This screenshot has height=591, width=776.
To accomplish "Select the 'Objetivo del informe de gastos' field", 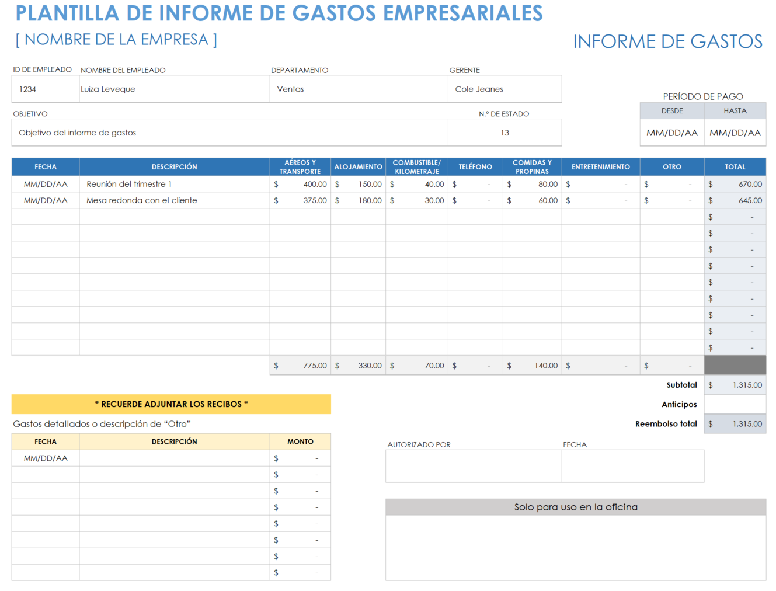I will click(x=230, y=133).
